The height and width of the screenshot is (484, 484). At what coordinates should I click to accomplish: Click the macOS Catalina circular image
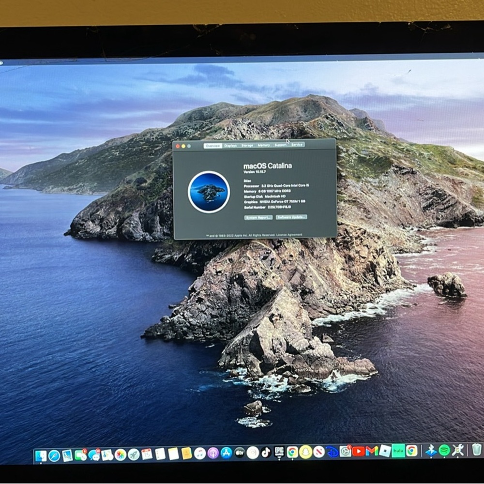209,192
